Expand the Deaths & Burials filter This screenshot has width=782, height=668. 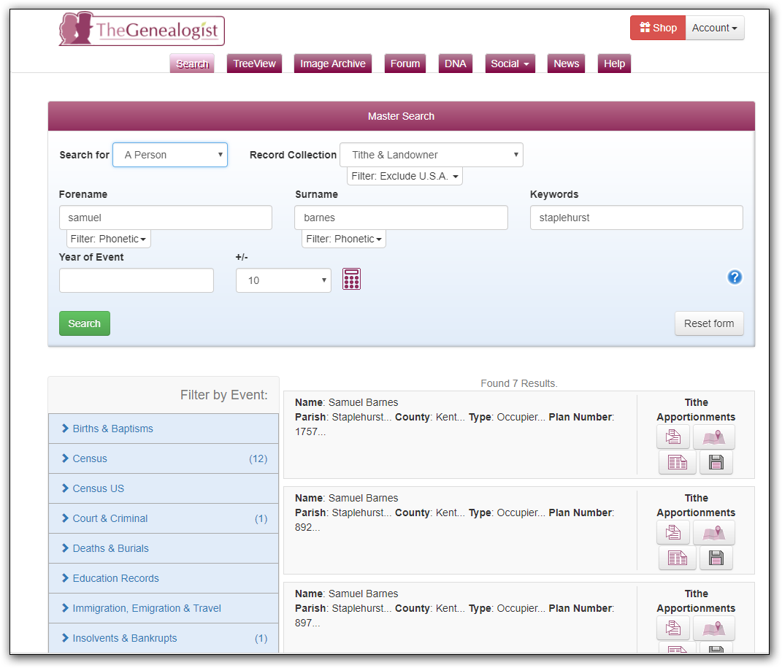click(x=164, y=548)
